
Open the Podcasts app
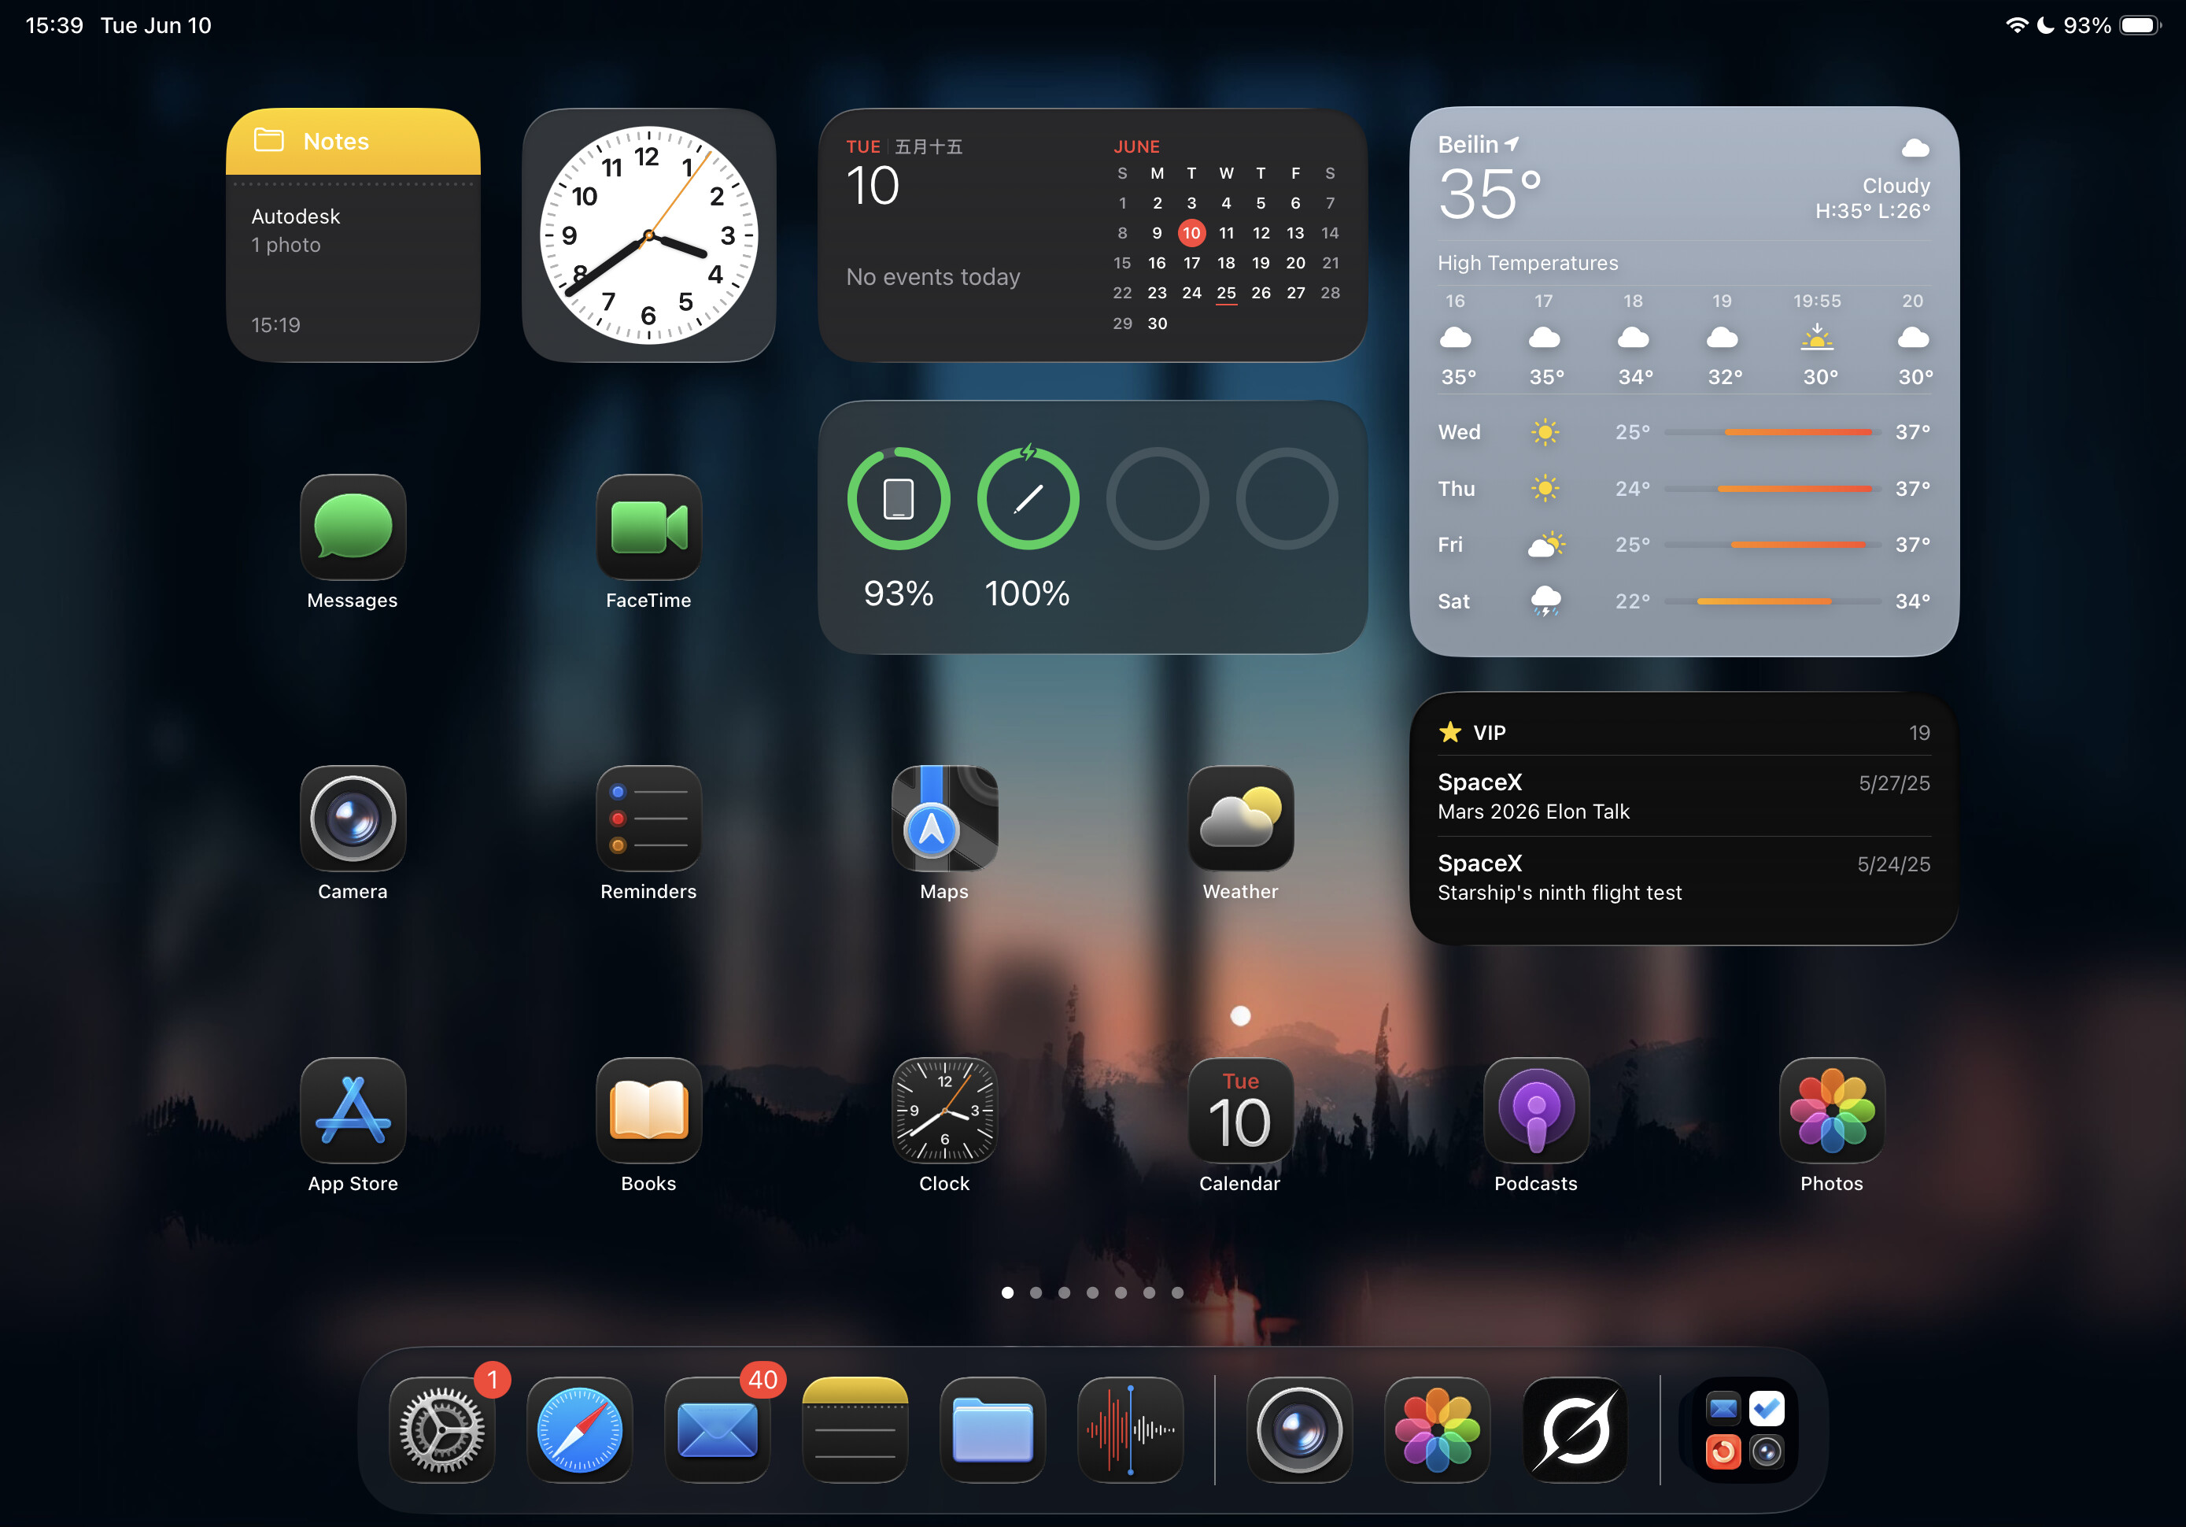(x=1536, y=1110)
